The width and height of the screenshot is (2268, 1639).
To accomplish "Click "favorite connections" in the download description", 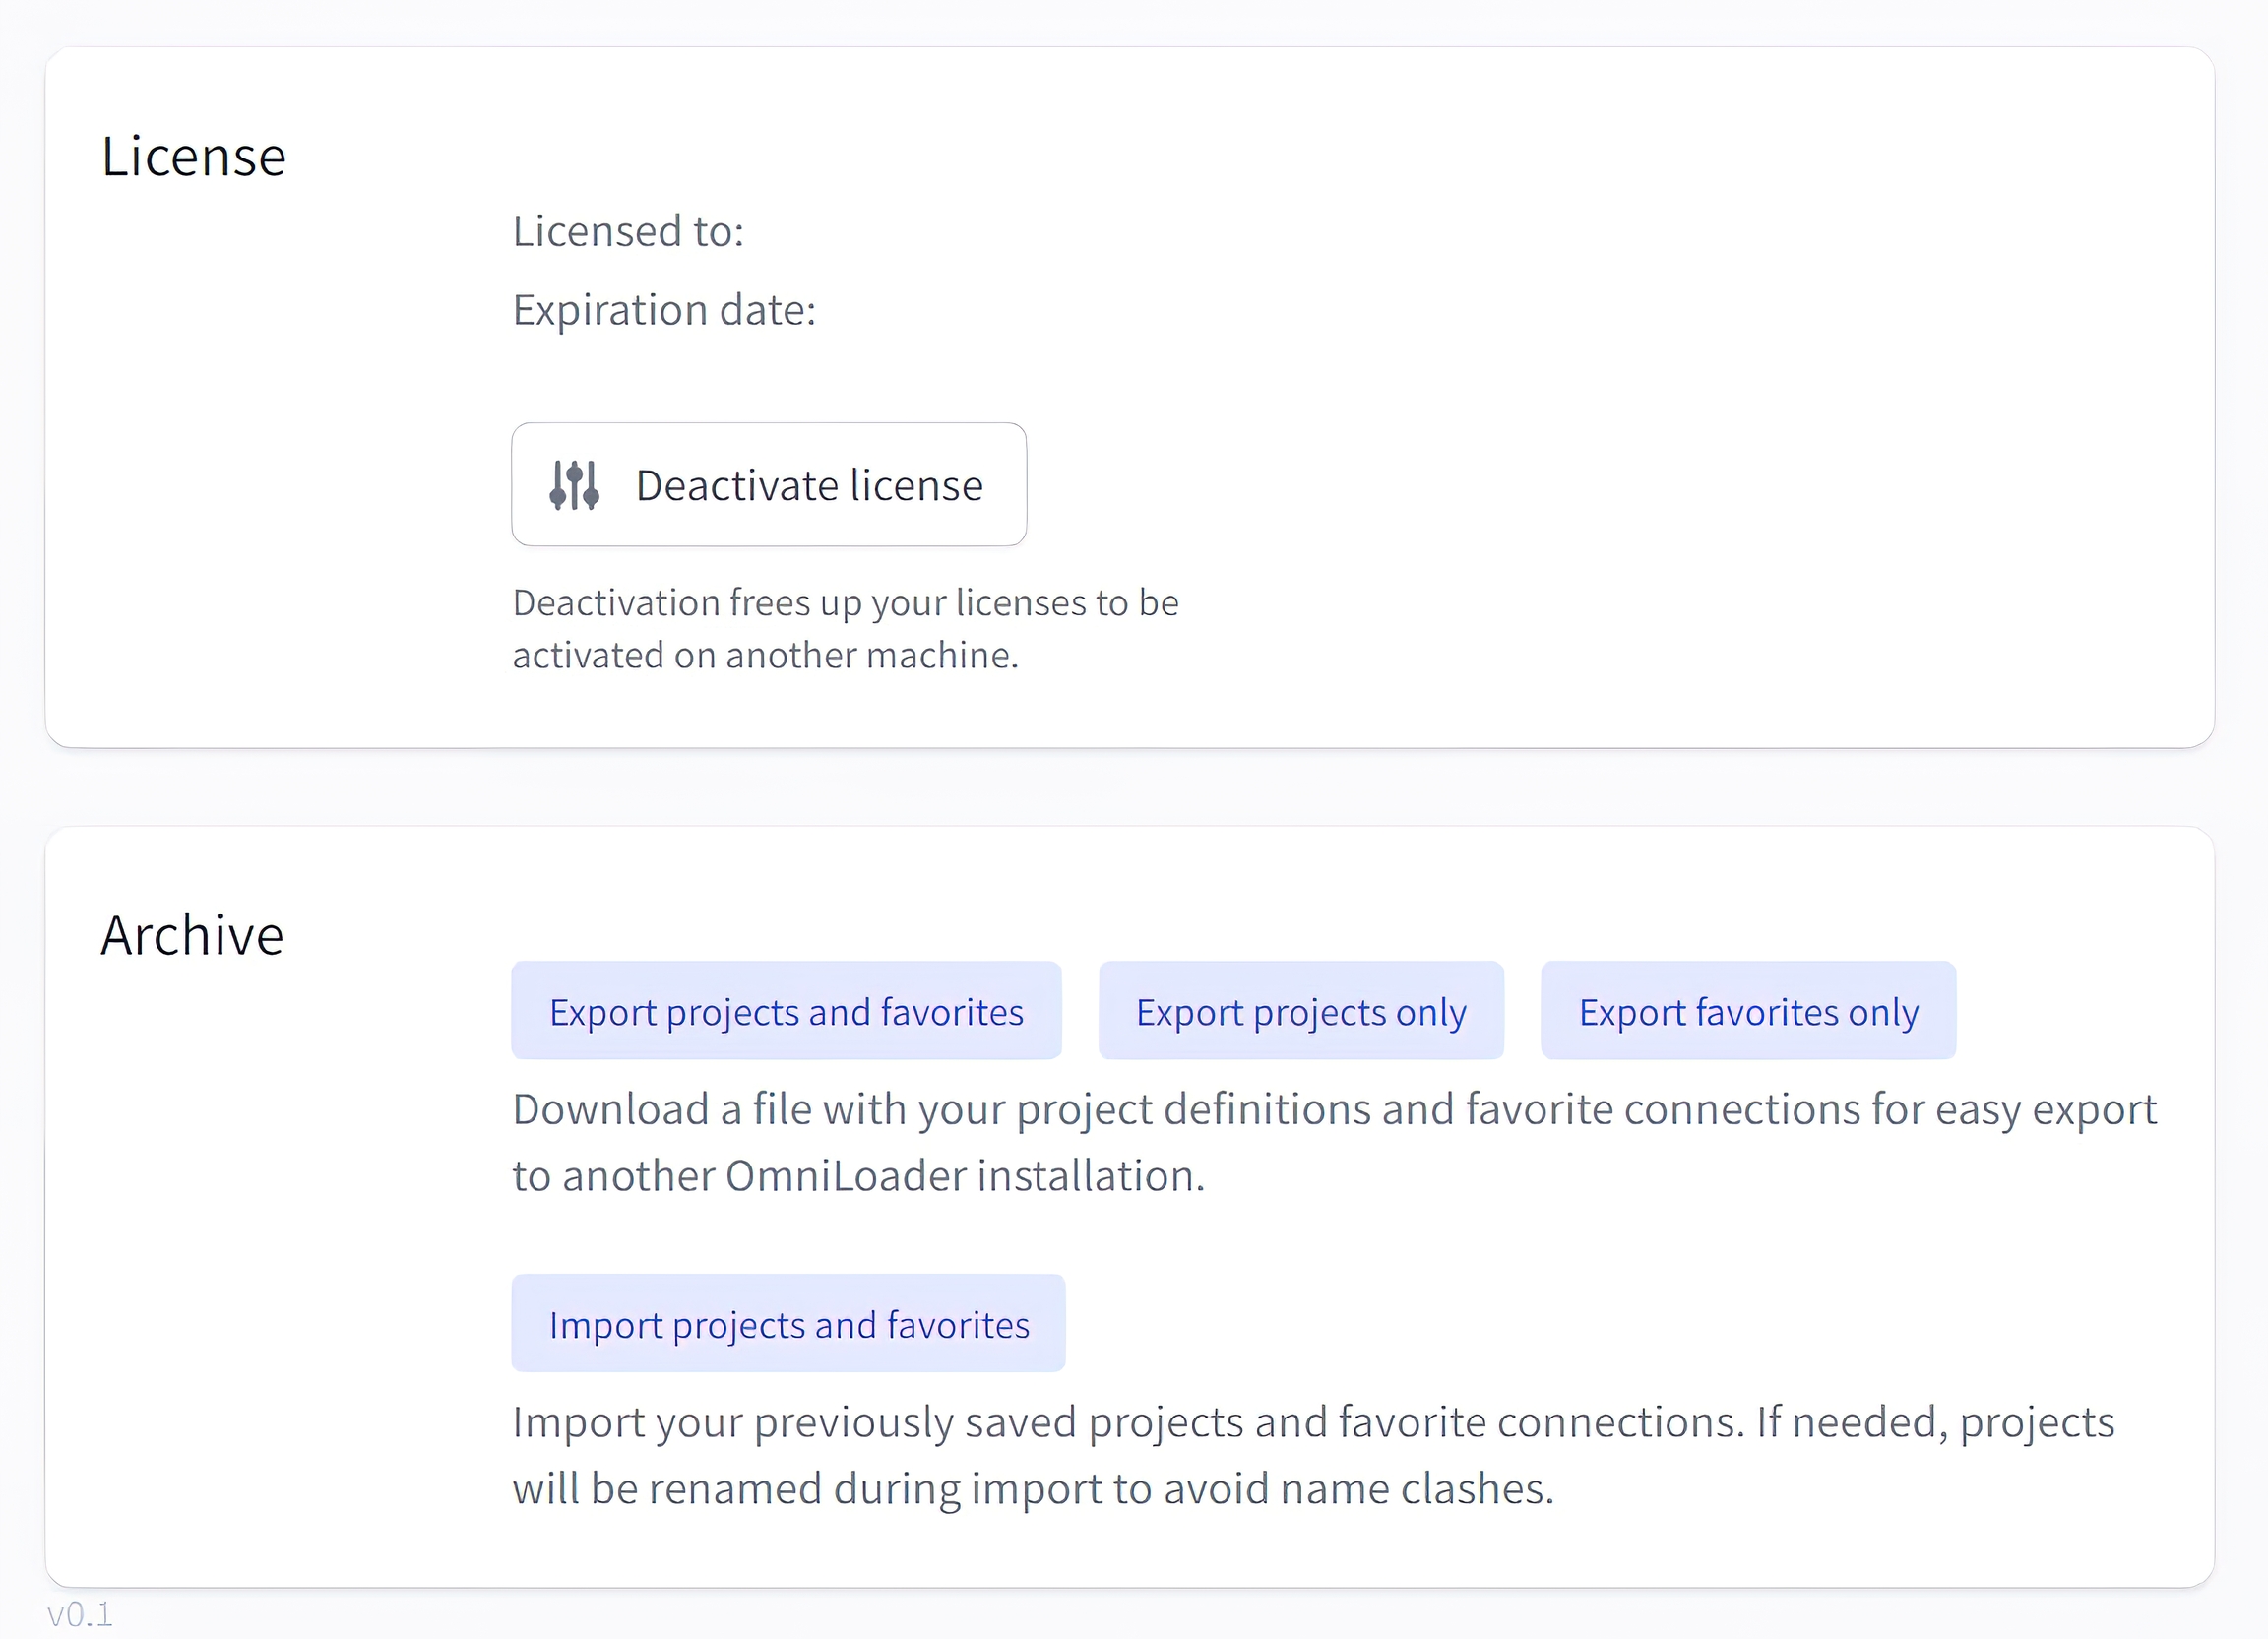I will point(1662,1110).
